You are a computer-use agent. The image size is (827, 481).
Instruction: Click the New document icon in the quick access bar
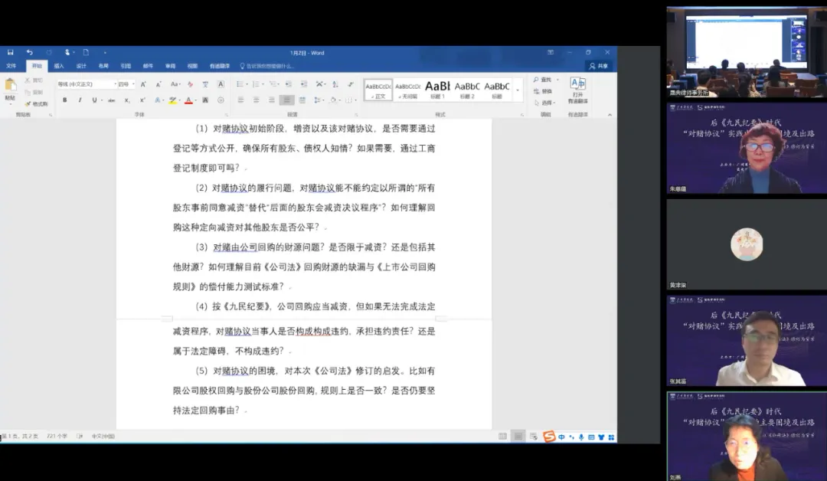(86, 52)
